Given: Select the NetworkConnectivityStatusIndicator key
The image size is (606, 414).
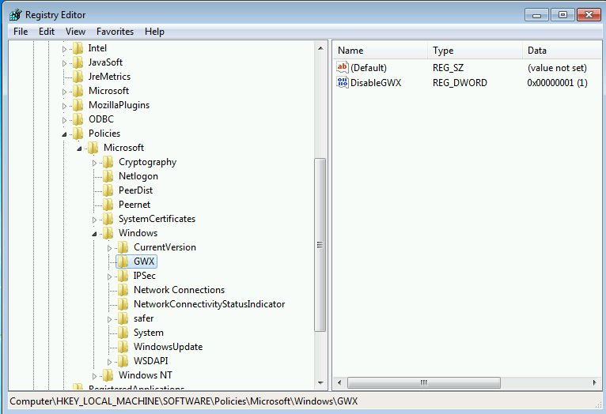Looking at the screenshot, I should click(x=209, y=304).
